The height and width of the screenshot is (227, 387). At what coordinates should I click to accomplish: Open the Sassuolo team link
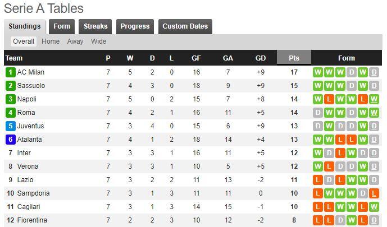[x=31, y=86]
